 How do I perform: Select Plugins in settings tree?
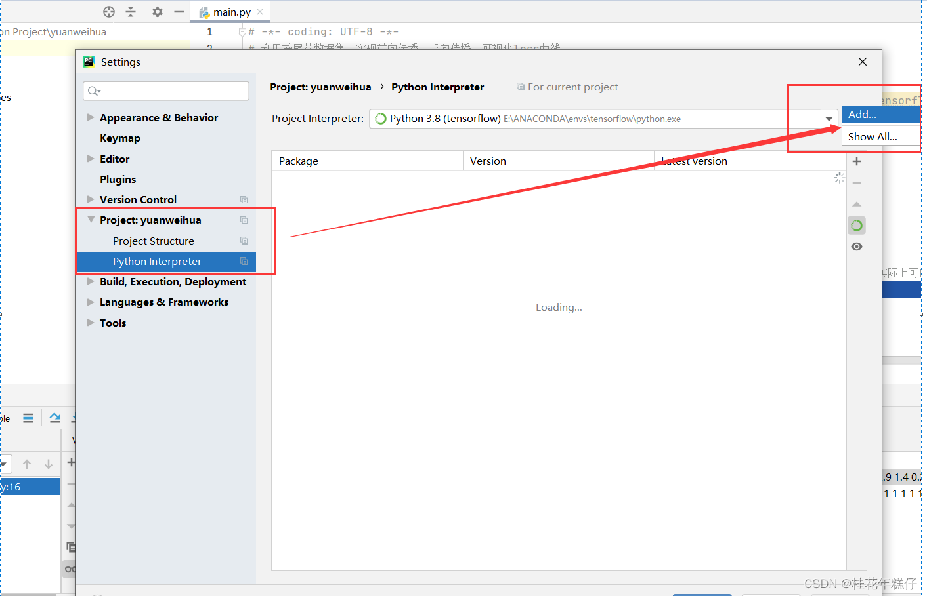(x=118, y=179)
